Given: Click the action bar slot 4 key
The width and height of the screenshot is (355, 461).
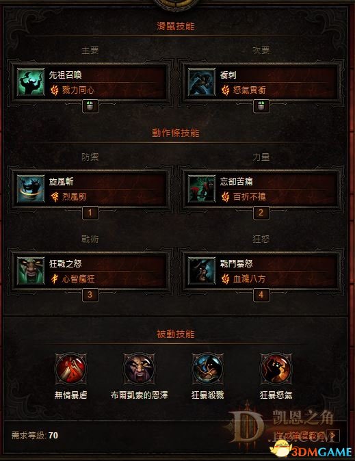Looking at the screenshot, I should [x=261, y=295].
